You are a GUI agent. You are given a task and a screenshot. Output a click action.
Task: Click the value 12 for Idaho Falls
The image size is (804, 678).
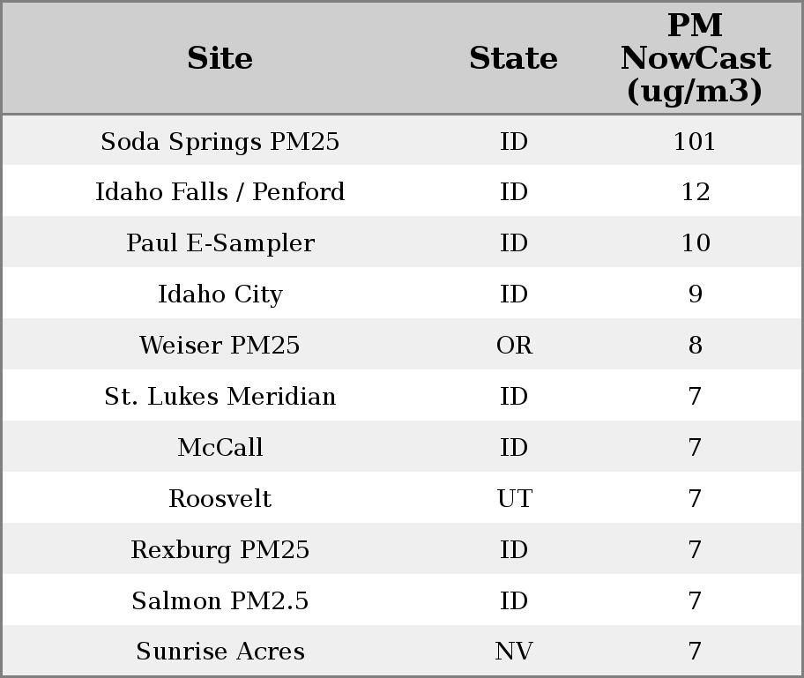[x=695, y=192]
